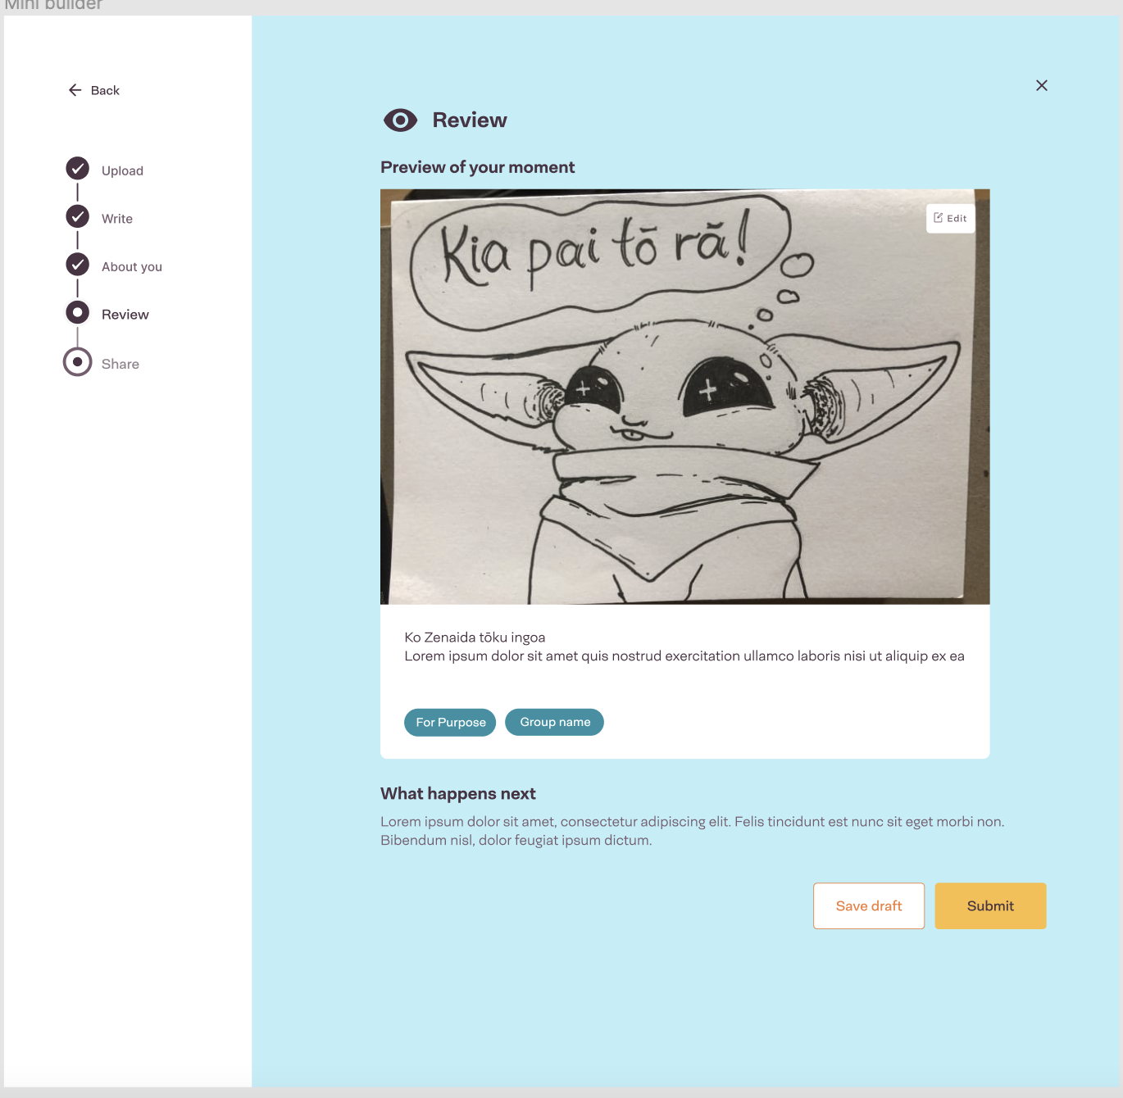Click the Share step circle indicator

[x=78, y=362]
